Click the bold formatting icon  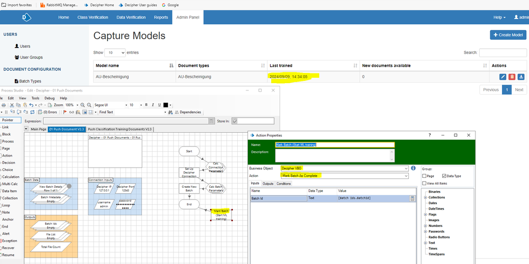pos(146,105)
